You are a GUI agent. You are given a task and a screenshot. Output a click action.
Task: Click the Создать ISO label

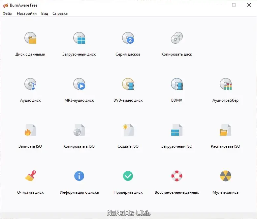point(128,146)
